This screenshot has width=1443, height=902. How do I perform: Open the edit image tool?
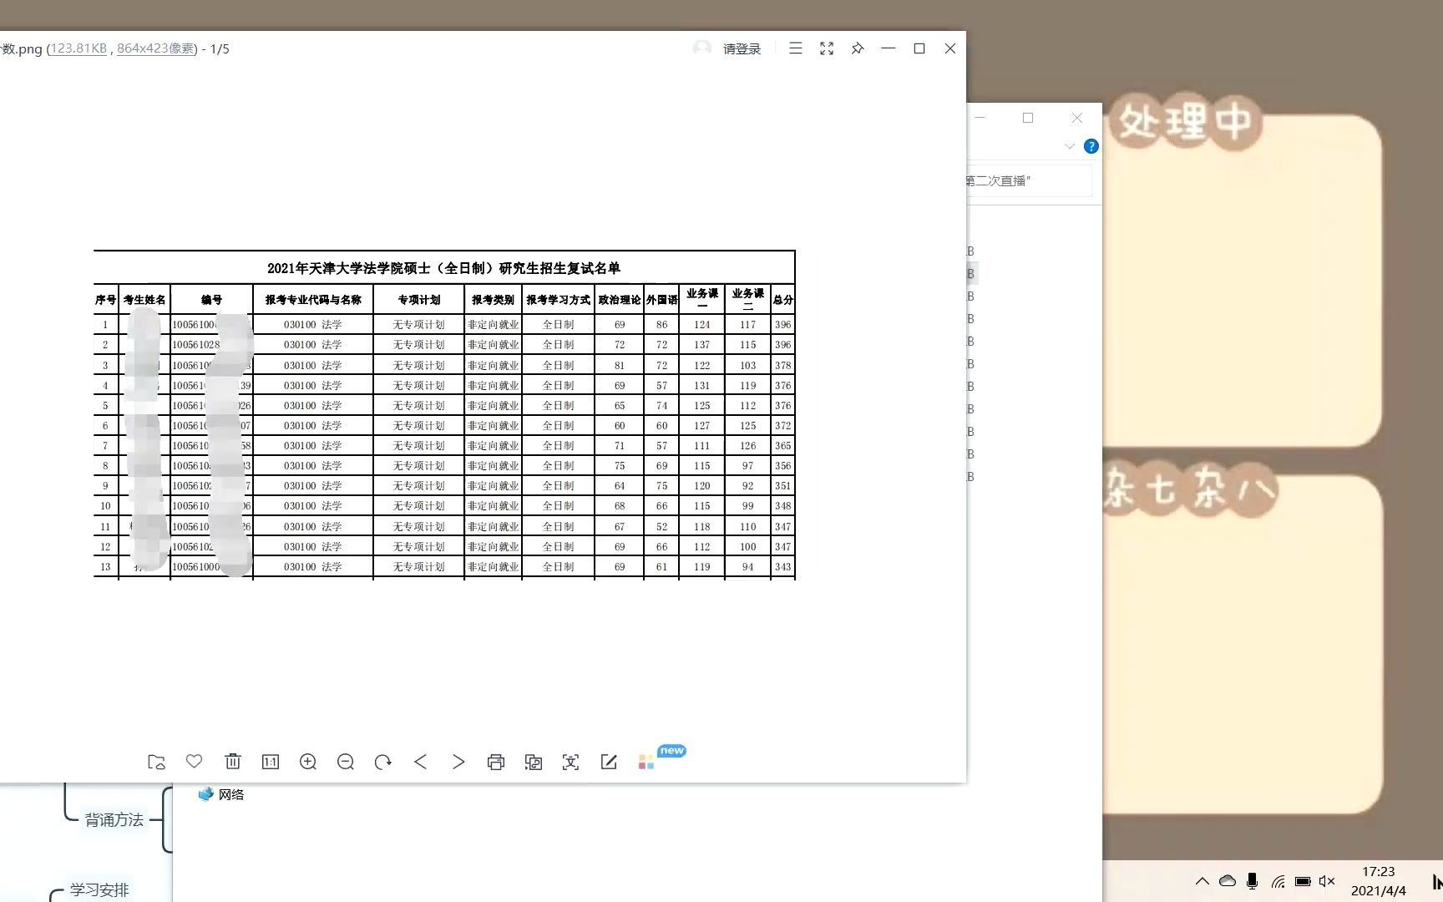point(609,762)
